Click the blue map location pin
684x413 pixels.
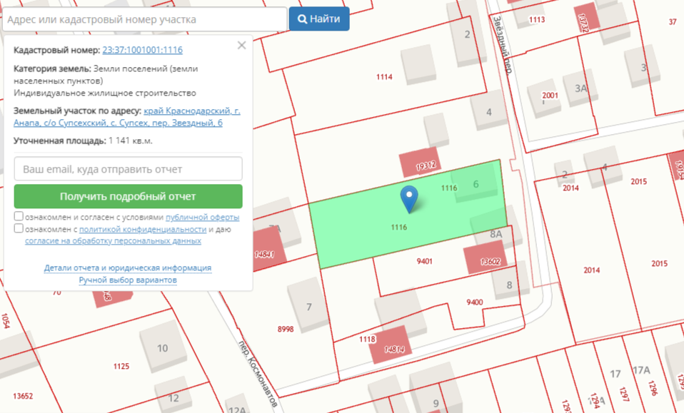pos(409,198)
